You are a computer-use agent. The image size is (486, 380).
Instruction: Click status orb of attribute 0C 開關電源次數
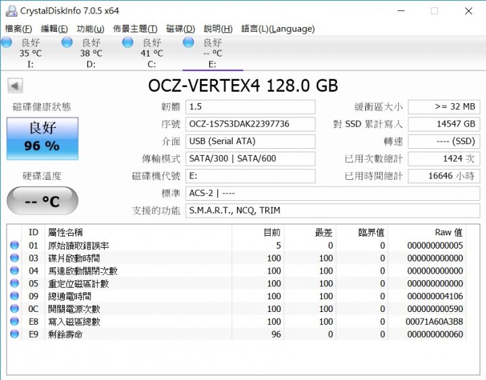coord(15,309)
